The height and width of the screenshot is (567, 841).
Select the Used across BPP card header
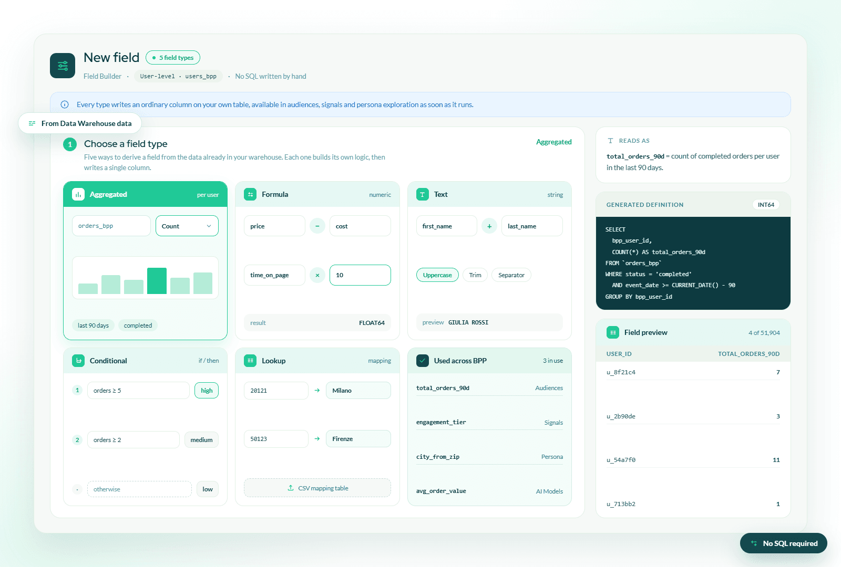coord(489,361)
